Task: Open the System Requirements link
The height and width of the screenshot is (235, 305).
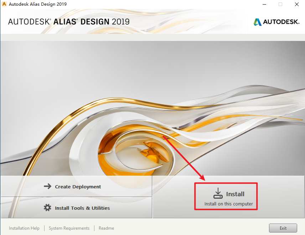Action: (x=69, y=228)
